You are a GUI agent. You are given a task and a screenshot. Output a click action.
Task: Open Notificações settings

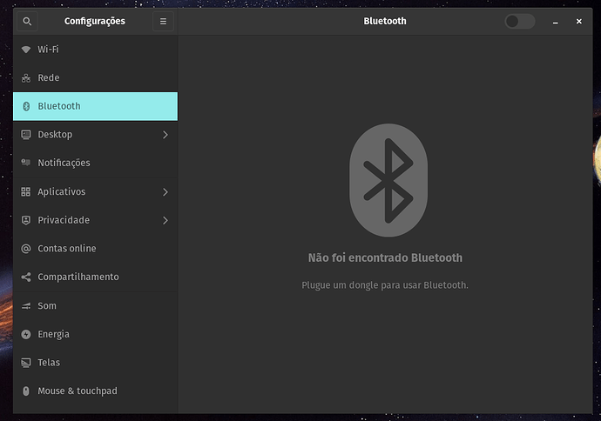[96, 163]
